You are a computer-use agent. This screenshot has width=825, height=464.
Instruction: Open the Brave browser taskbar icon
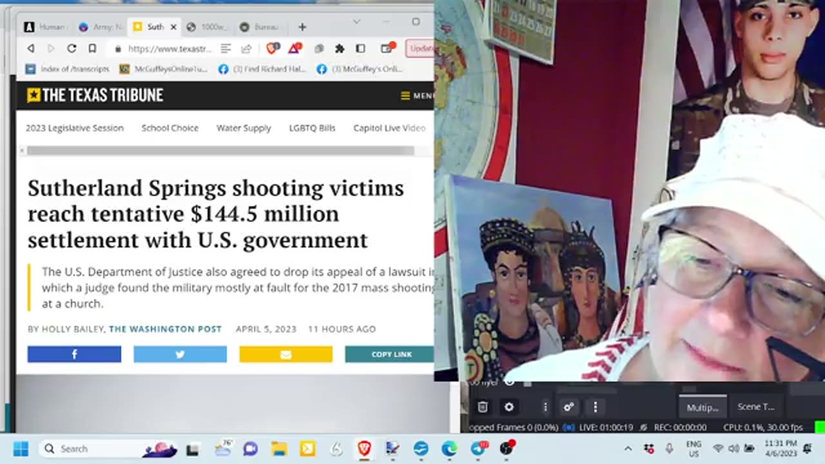click(x=364, y=449)
